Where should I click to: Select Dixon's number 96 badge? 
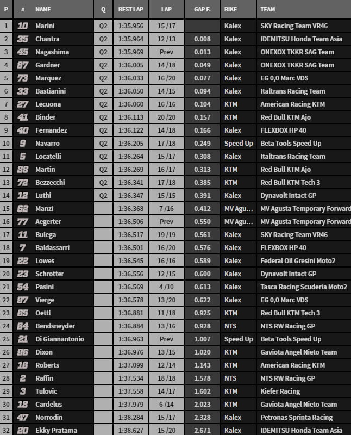pyautogui.click(x=22, y=352)
